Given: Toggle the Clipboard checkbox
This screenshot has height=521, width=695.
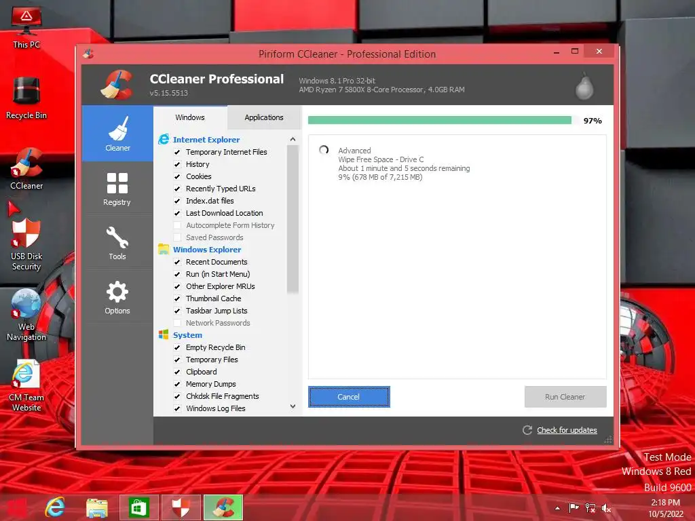Looking at the screenshot, I should click(x=177, y=372).
